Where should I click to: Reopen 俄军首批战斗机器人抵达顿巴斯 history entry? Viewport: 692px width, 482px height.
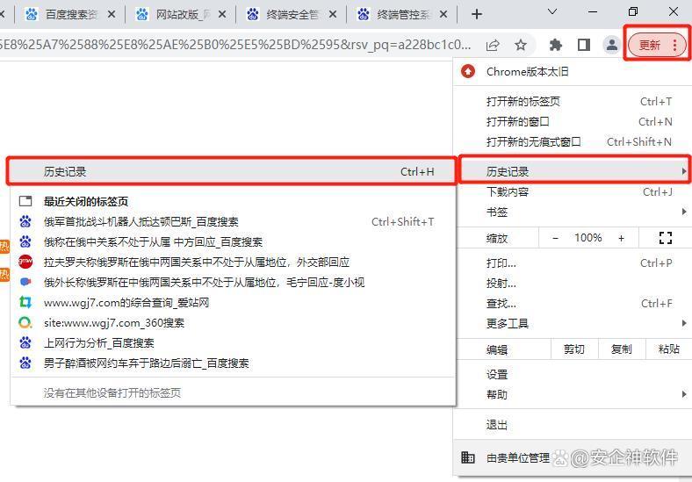click(x=233, y=221)
